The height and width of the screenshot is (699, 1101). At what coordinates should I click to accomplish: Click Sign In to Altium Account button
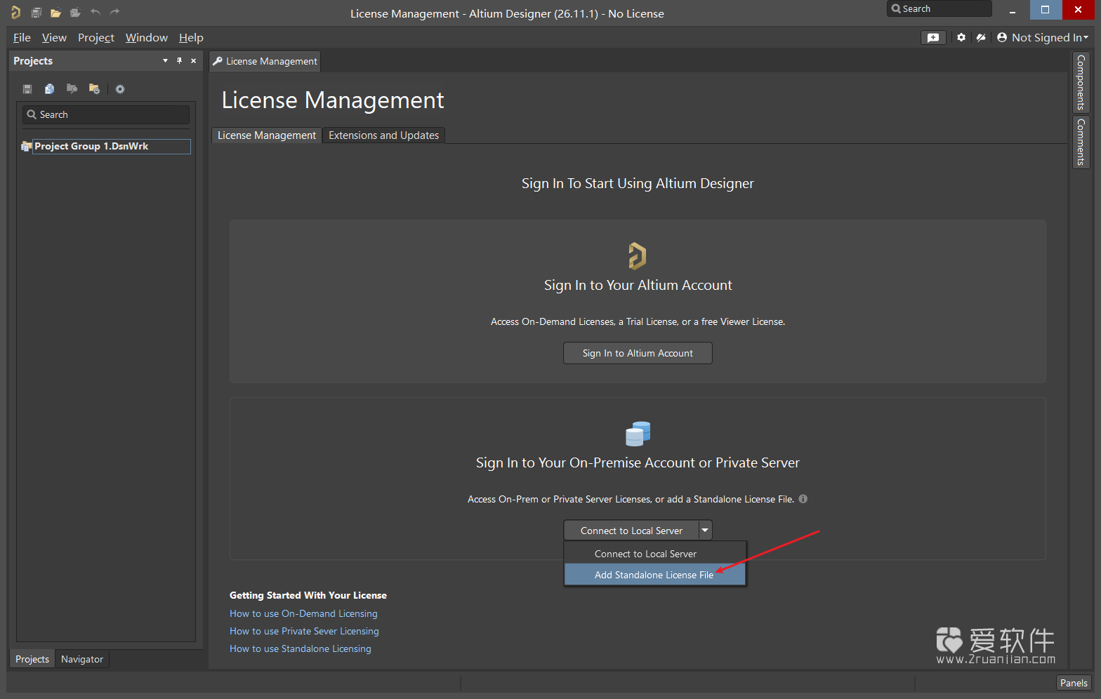click(x=638, y=353)
